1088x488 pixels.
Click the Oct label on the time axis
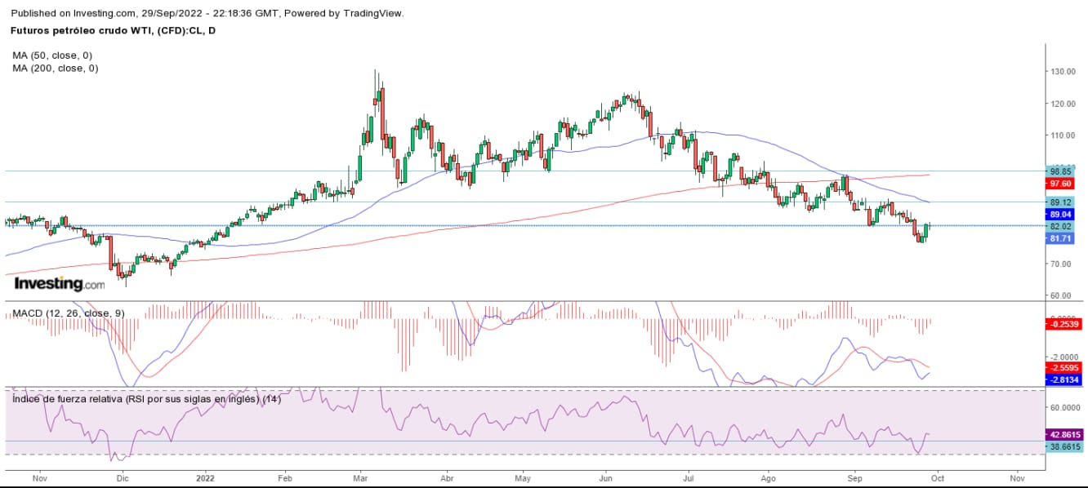[938, 478]
